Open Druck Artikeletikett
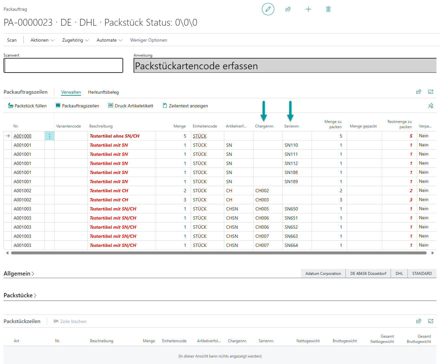440x364 pixels. (x=131, y=106)
